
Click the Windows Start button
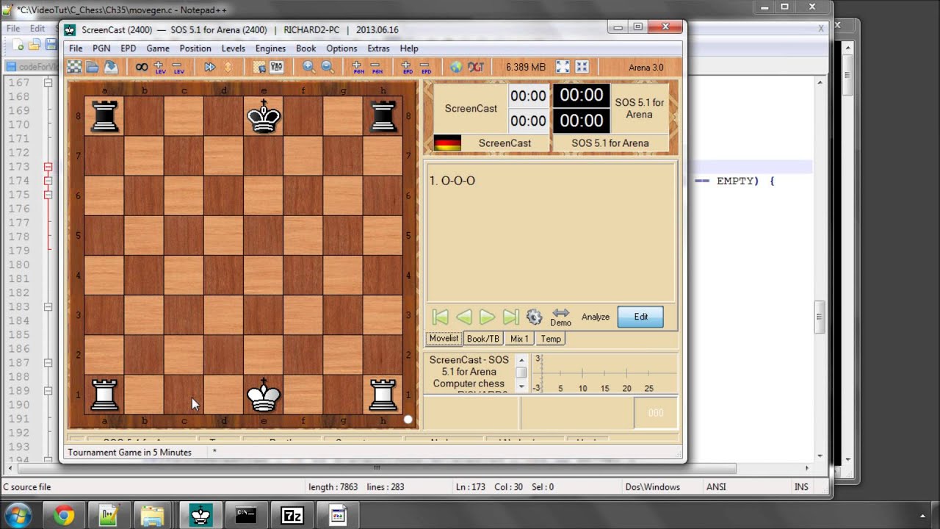click(x=18, y=516)
